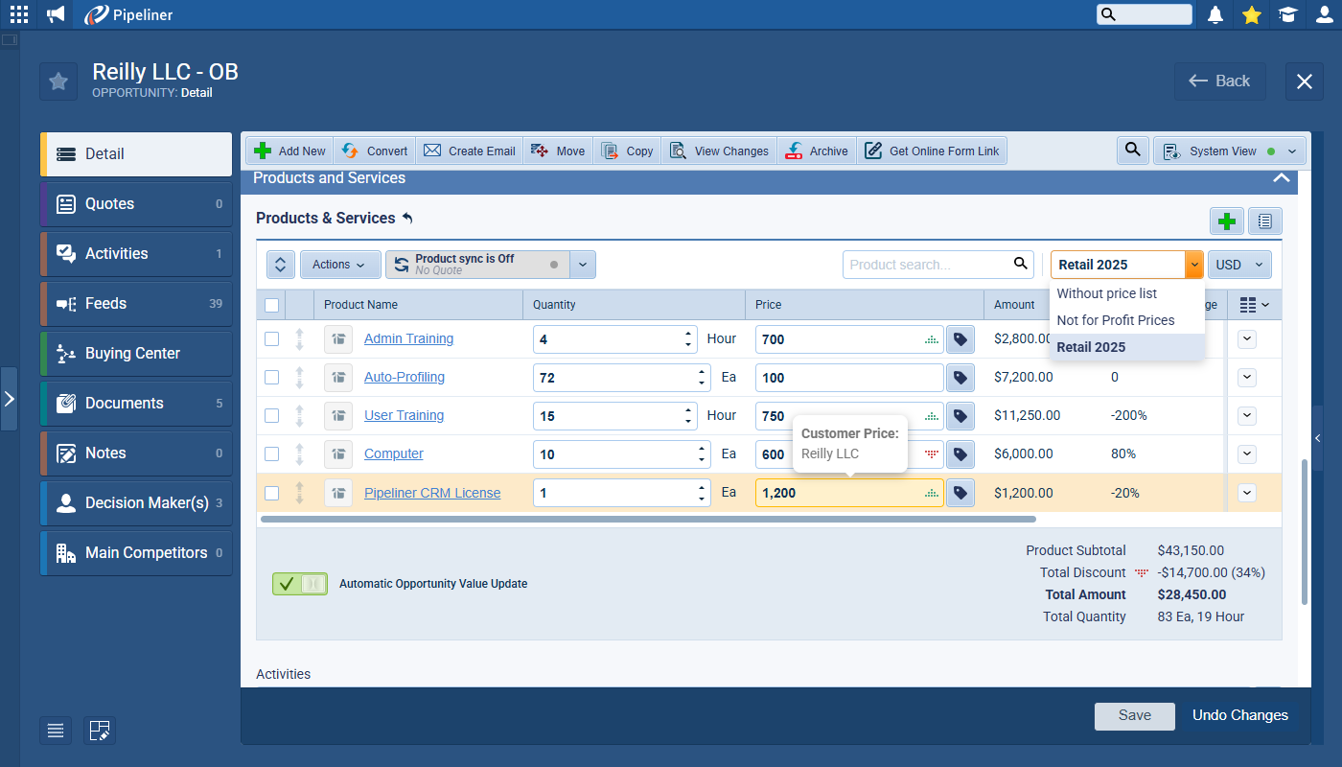Click the megaphone announcements icon
The image size is (1342, 767).
[x=57, y=14]
